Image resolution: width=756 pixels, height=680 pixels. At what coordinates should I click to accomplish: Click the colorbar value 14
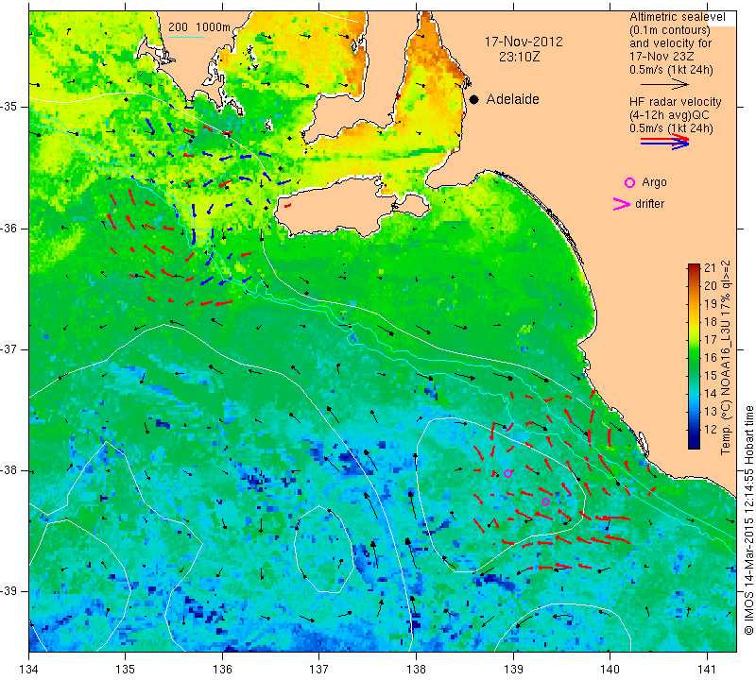tap(711, 393)
